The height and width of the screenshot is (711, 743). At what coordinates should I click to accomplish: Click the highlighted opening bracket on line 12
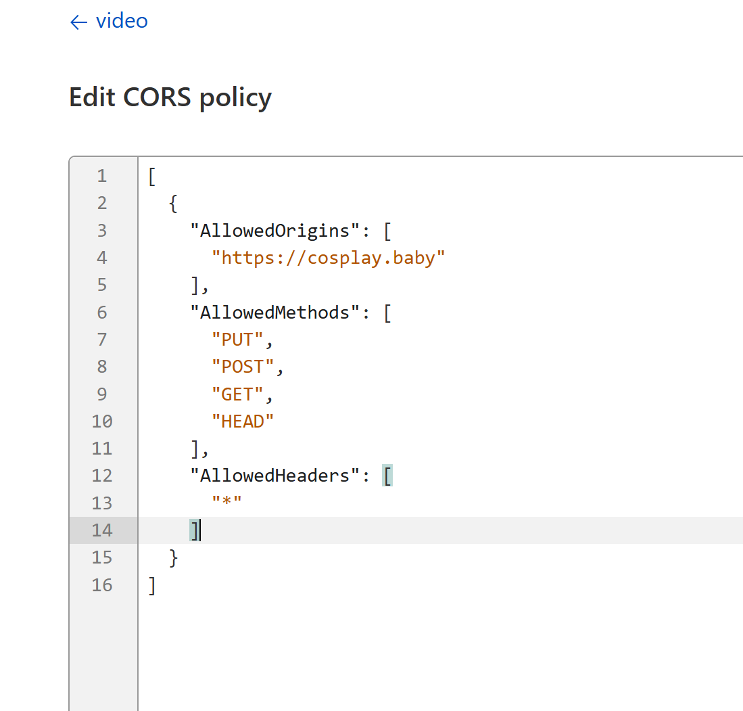[x=387, y=476]
